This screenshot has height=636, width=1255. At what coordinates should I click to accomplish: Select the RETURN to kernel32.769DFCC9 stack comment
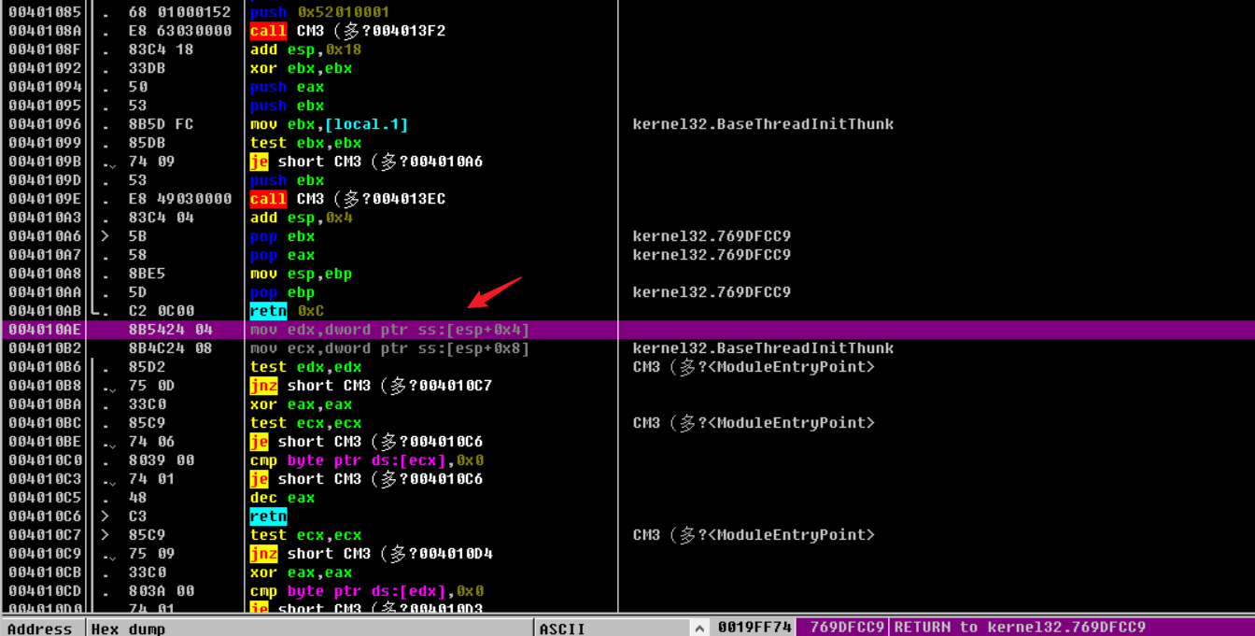click(x=1020, y=627)
